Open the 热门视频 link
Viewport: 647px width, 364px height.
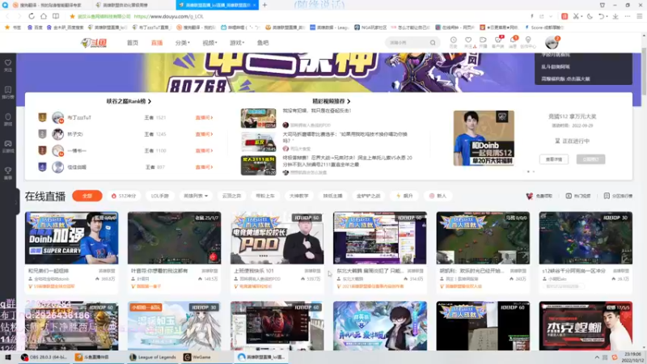point(577,196)
